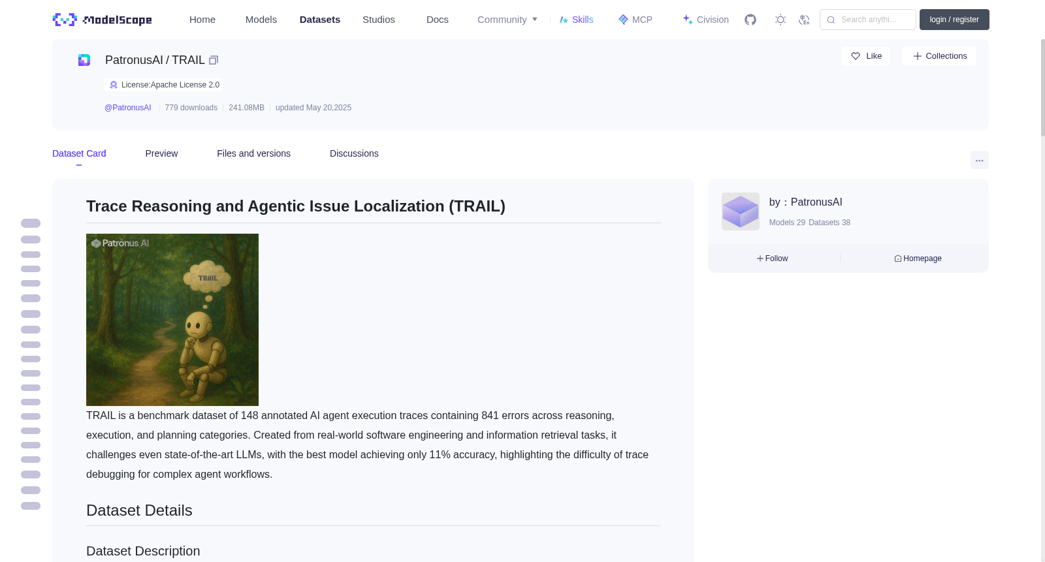The width and height of the screenshot is (1045, 562).
Task: Open the three-dots more options button
Action: [x=980, y=160]
